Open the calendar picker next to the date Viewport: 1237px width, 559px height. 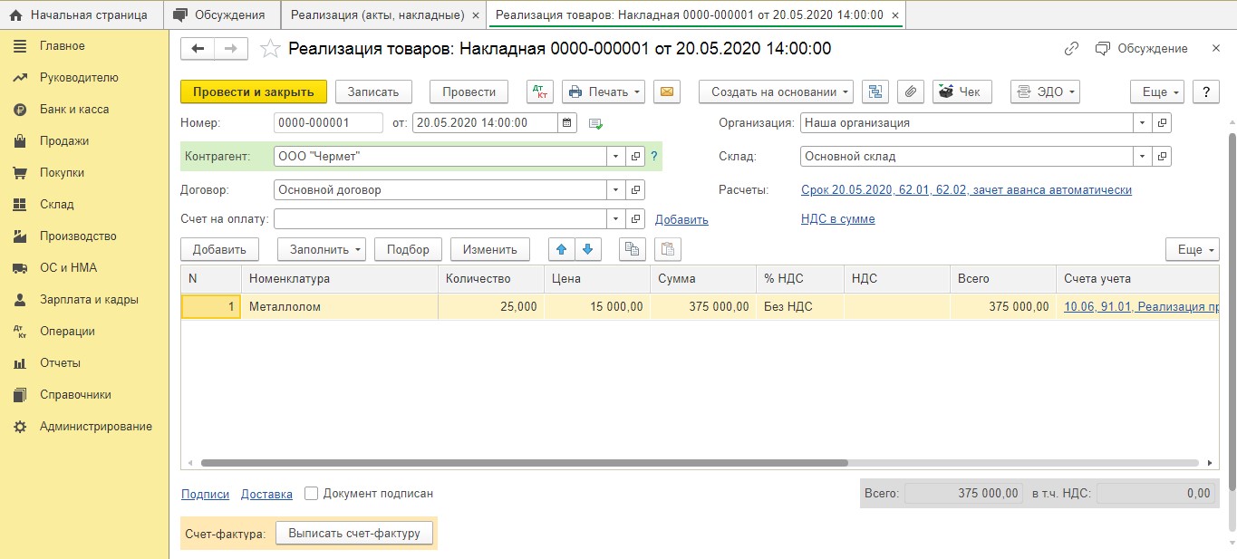pos(567,123)
